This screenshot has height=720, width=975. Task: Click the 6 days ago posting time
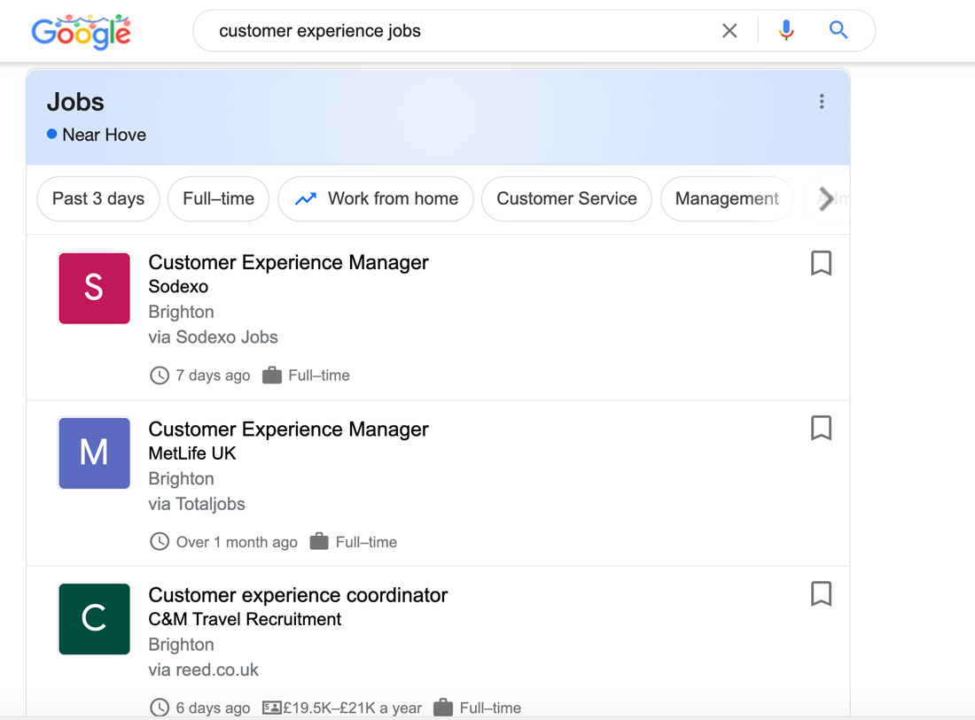213,708
